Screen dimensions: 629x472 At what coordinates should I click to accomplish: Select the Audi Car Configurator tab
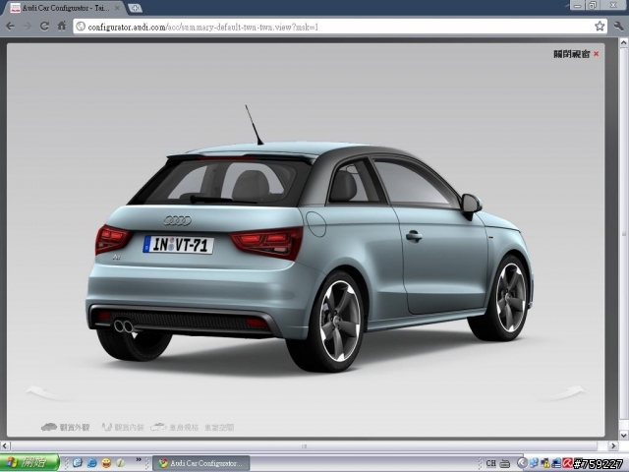tap(64, 8)
